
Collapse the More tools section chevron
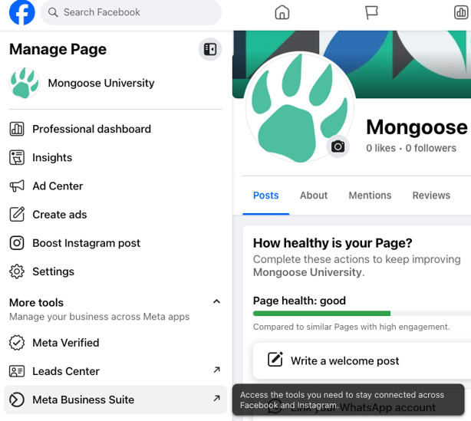coord(216,302)
